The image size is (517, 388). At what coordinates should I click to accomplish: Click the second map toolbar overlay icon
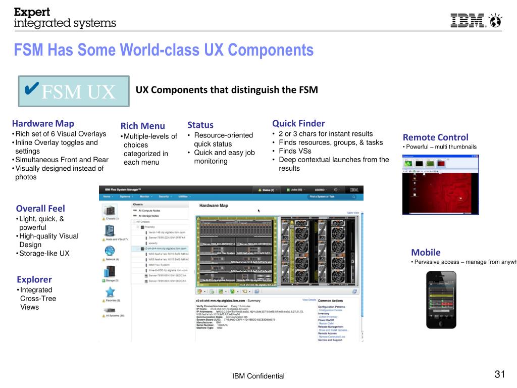pyautogui.click(x=212, y=292)
